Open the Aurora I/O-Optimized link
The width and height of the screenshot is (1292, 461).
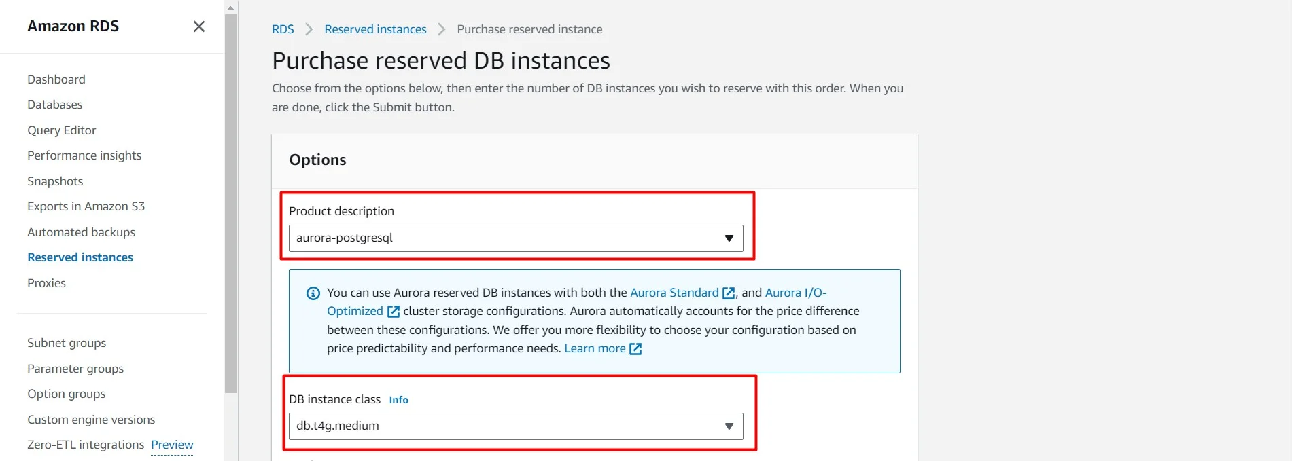point(796,293)
